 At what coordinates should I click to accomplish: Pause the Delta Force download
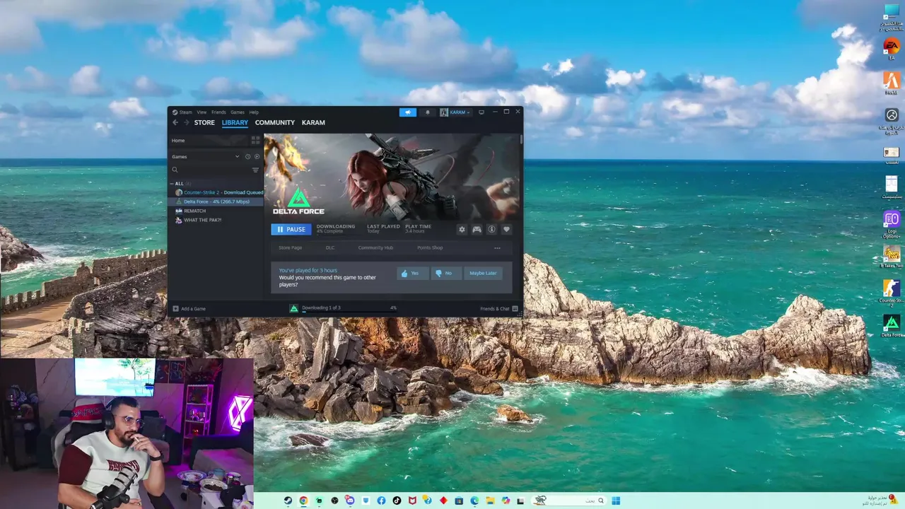click(x=291, y=229)
